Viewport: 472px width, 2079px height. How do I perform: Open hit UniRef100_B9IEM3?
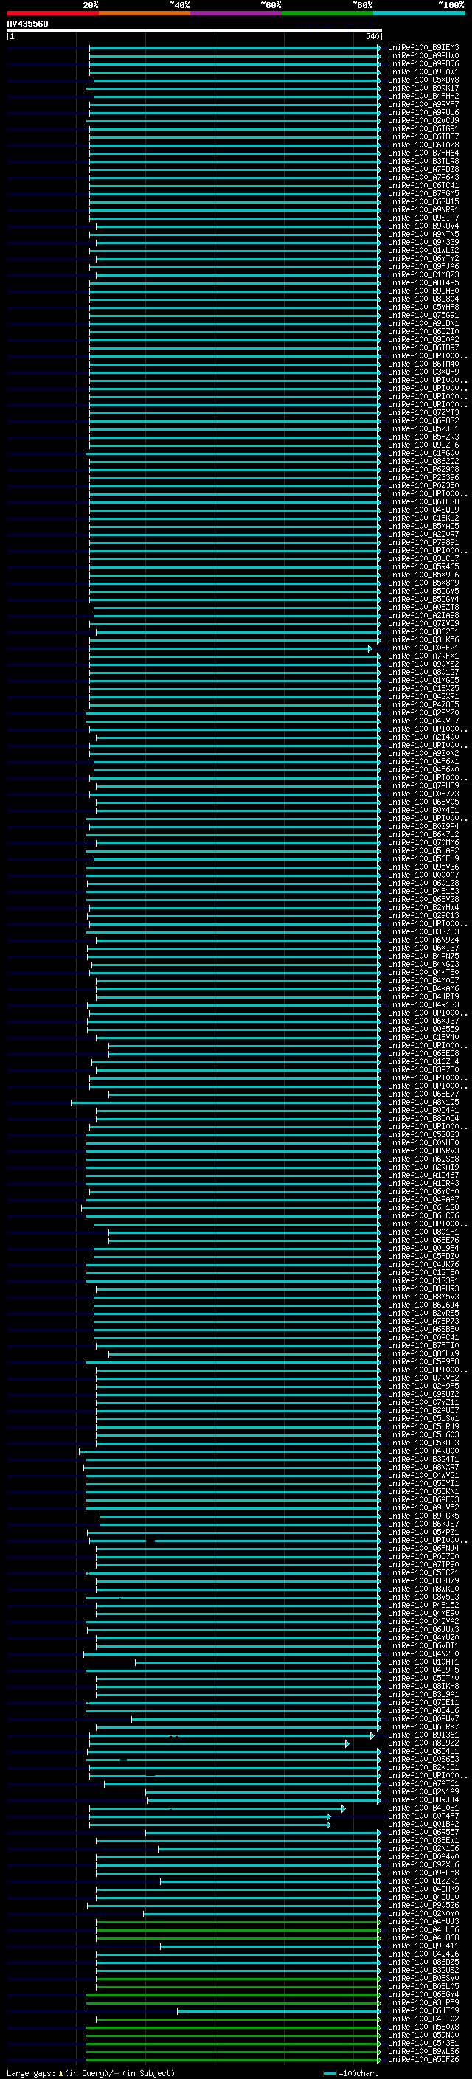point(423,48)
